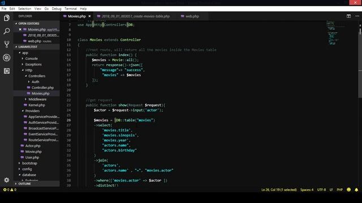This screenshot has height=203, width=362.
Task: Open the Manage gear icon
Action: pos(6,180)
